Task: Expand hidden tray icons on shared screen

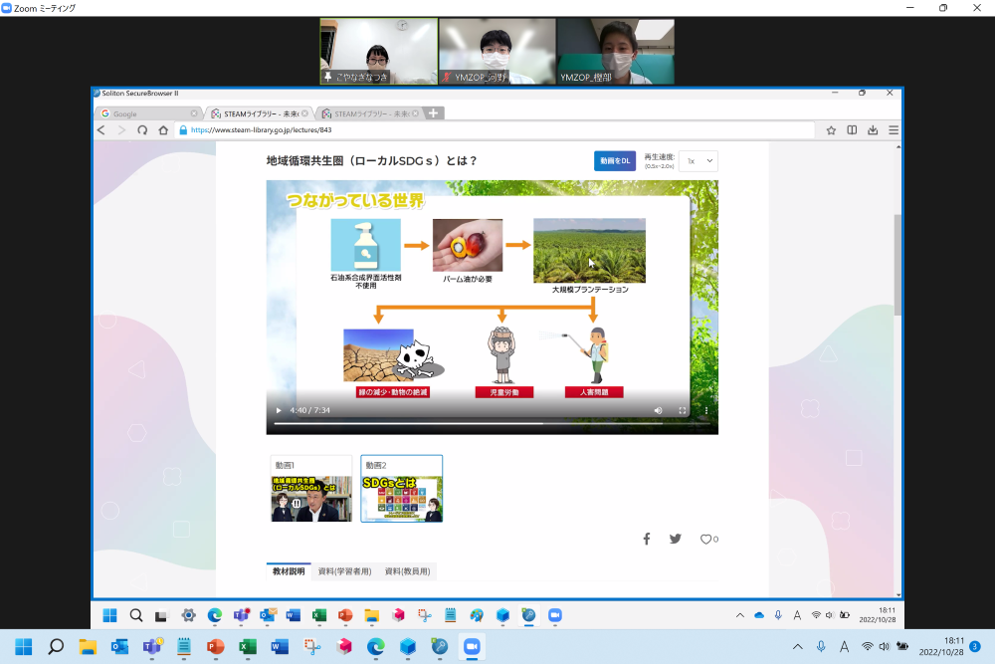Action: coord(740,615)
